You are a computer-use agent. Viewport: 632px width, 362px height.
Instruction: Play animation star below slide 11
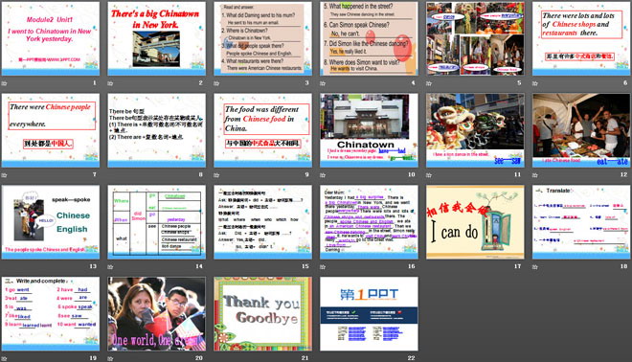click(x=429, y=175)
